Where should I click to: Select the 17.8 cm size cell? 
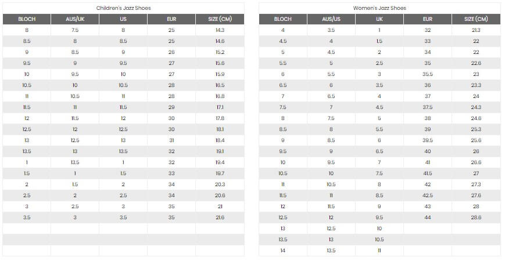click(x=220, y=118)
